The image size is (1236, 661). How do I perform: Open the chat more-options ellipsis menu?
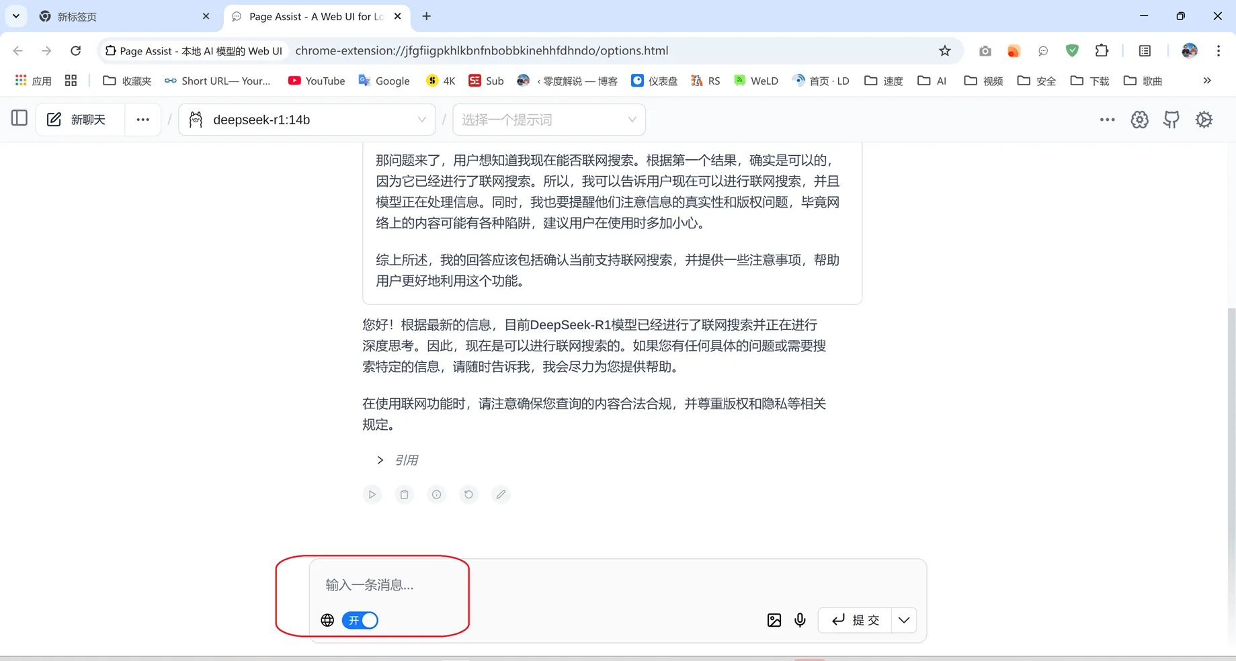[x=142, y=119]
